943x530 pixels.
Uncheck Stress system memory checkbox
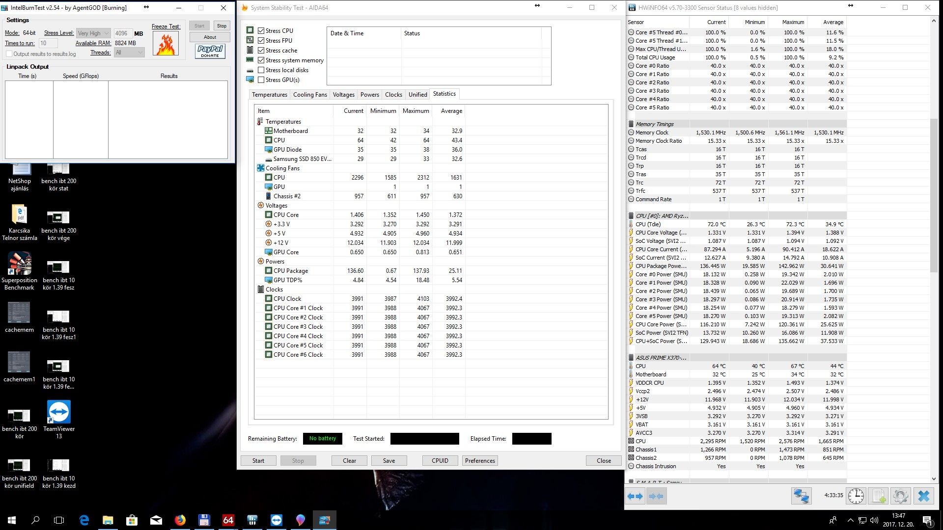click(x=261, y=60)
